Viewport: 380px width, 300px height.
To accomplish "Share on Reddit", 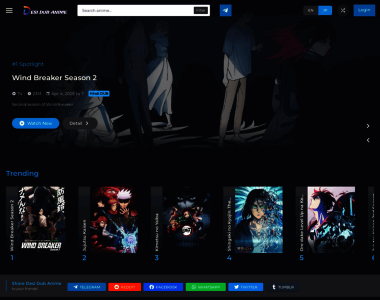I will click(x=124, y=287).
